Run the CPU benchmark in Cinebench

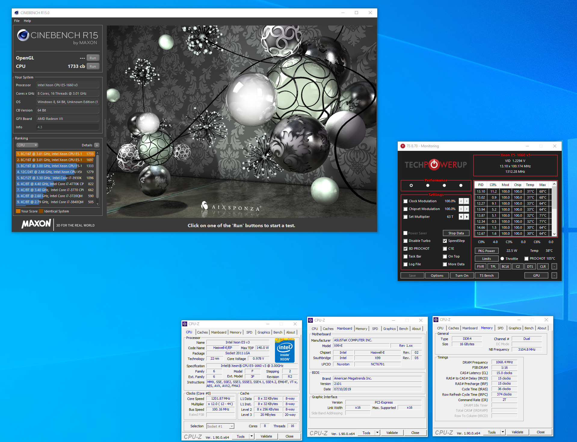pyautogui.click(x=93, y=66)
